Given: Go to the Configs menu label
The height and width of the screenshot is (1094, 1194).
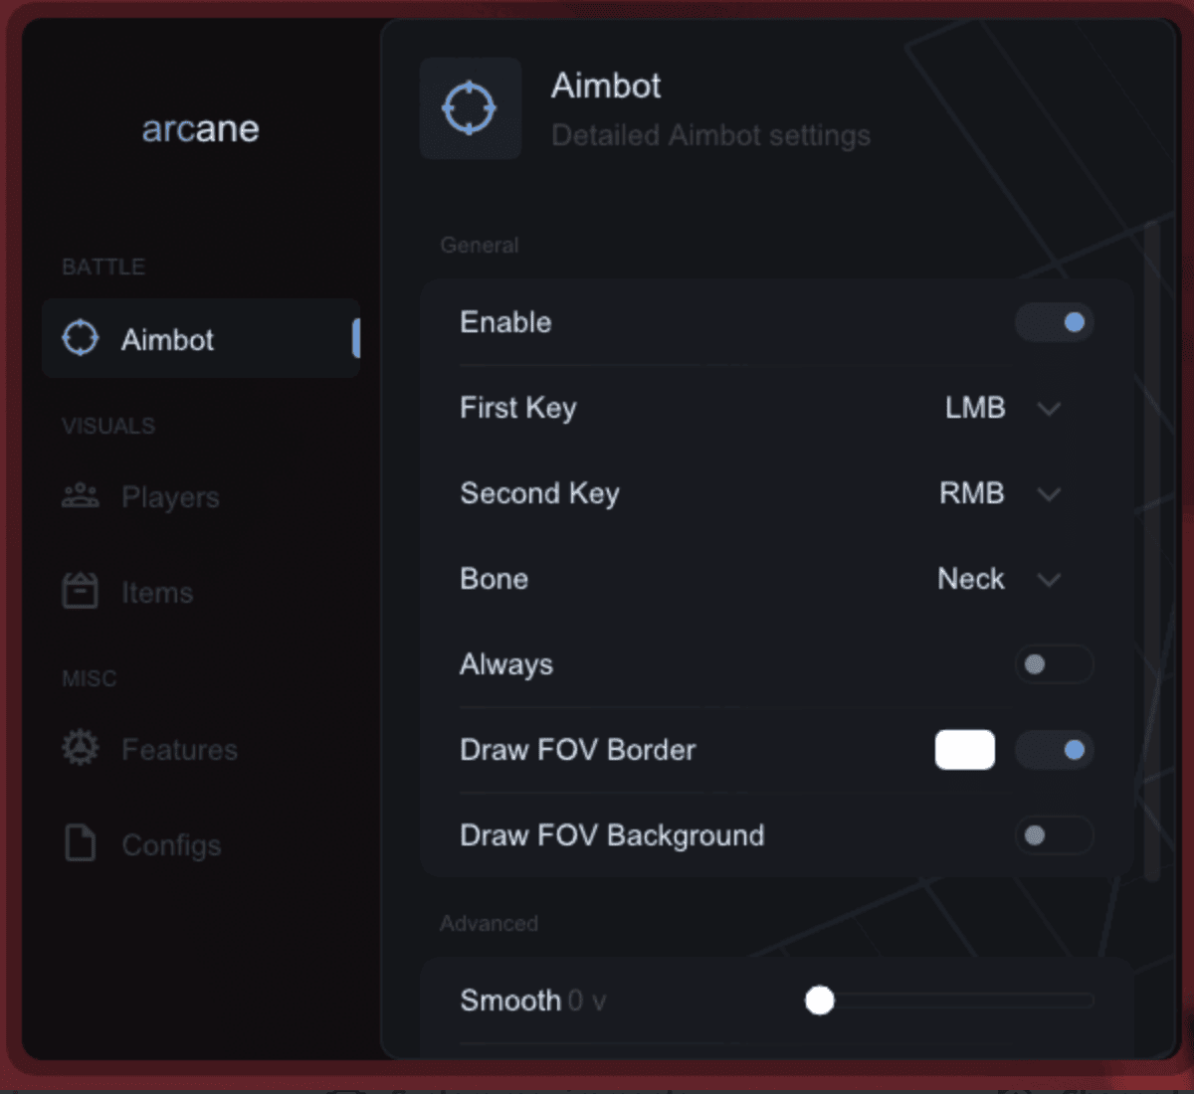Looking at the screenshot, I should click(171, 845).
